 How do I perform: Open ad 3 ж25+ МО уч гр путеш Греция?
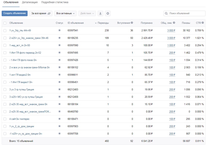(x=26, y=97)
